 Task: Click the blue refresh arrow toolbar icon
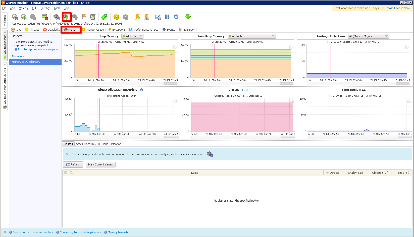(176, 17)
